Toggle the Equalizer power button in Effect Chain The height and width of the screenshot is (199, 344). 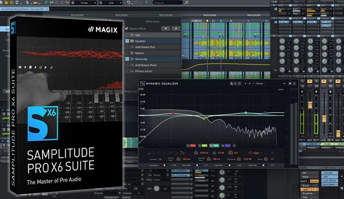tap(127, 41)
